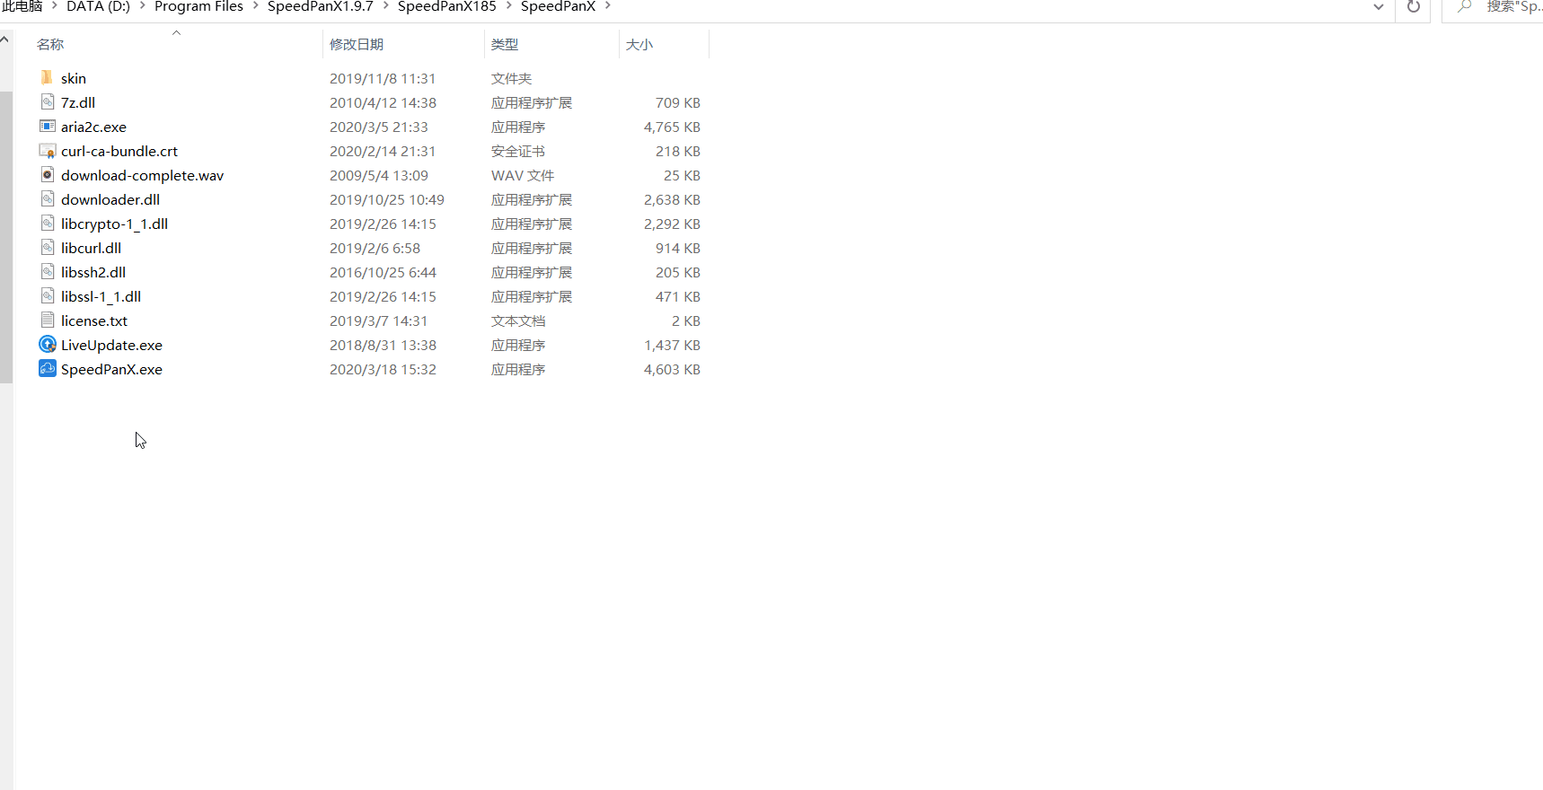Select the file name libssh2.dll
The height and width of the screenshot is (790, 1543).
pos(93,272)
